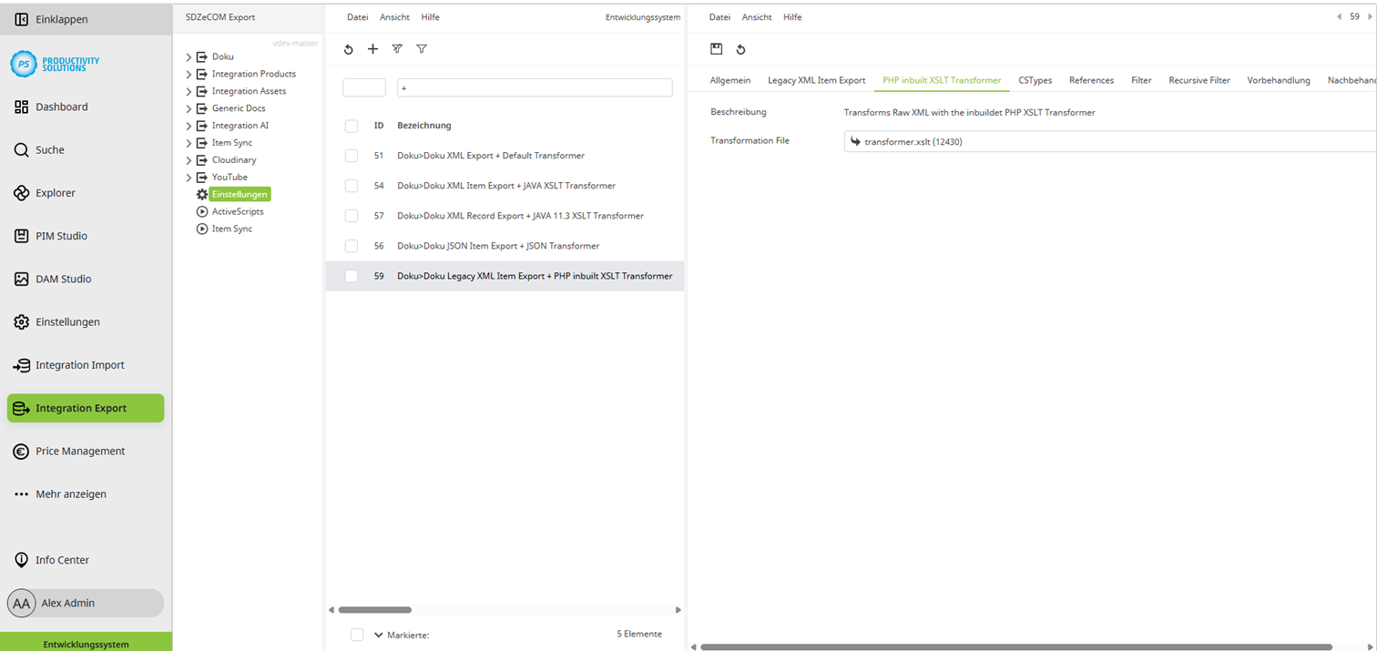Open the filter funnel icon
The image size is (1377, 651).
pyautogui.click(x=422, y=49)
